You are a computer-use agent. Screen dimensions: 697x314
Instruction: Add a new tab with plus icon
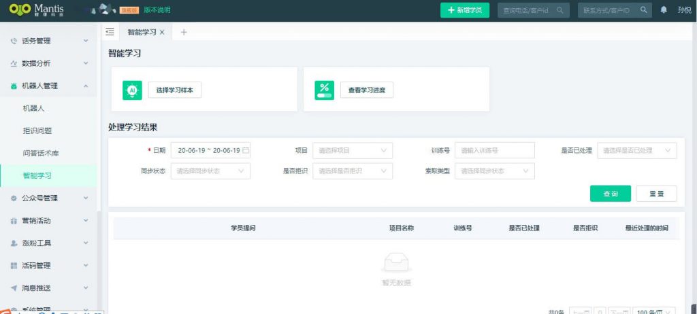point(184,32)
